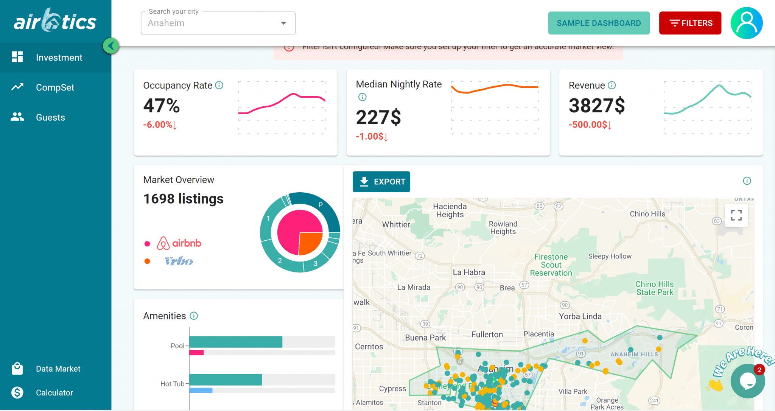775x411 pixels.
Task: Select Guests in the sidebar
Action: 50,117
